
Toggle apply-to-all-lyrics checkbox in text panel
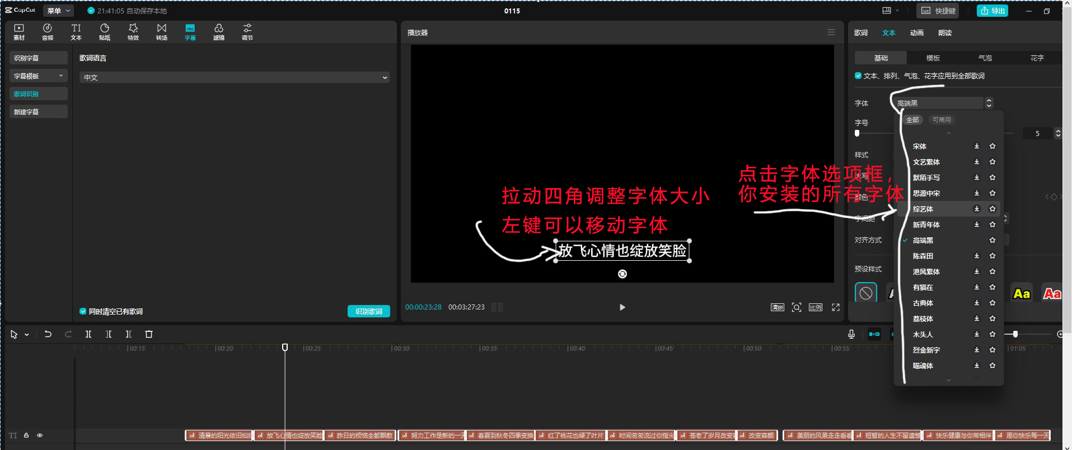click(x=858, y=76)
